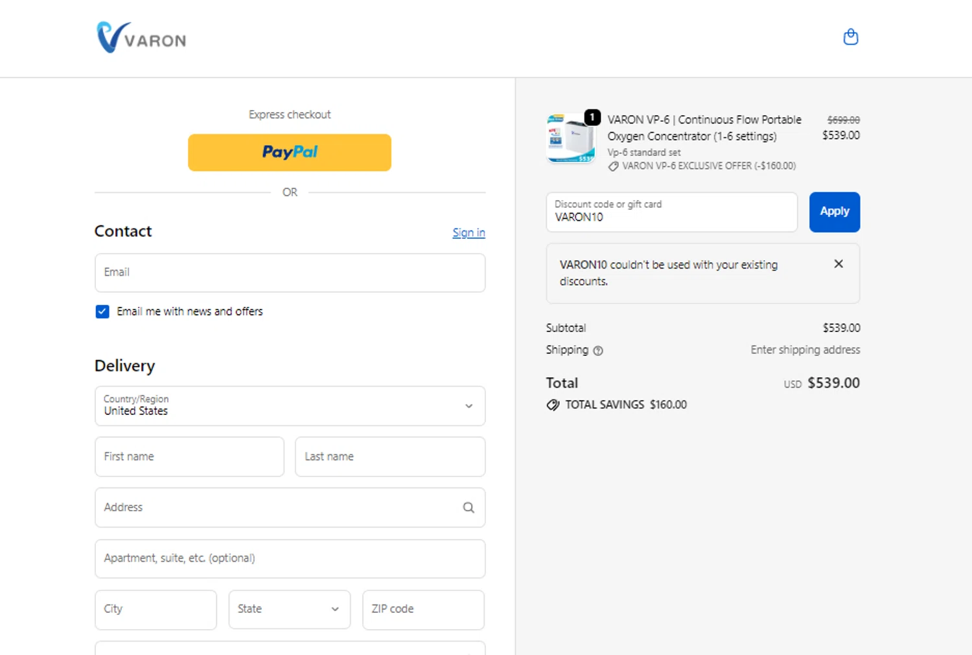Screen dimensions: 972x655
Task: Click the City input field
Action: (x=156, y=610)
